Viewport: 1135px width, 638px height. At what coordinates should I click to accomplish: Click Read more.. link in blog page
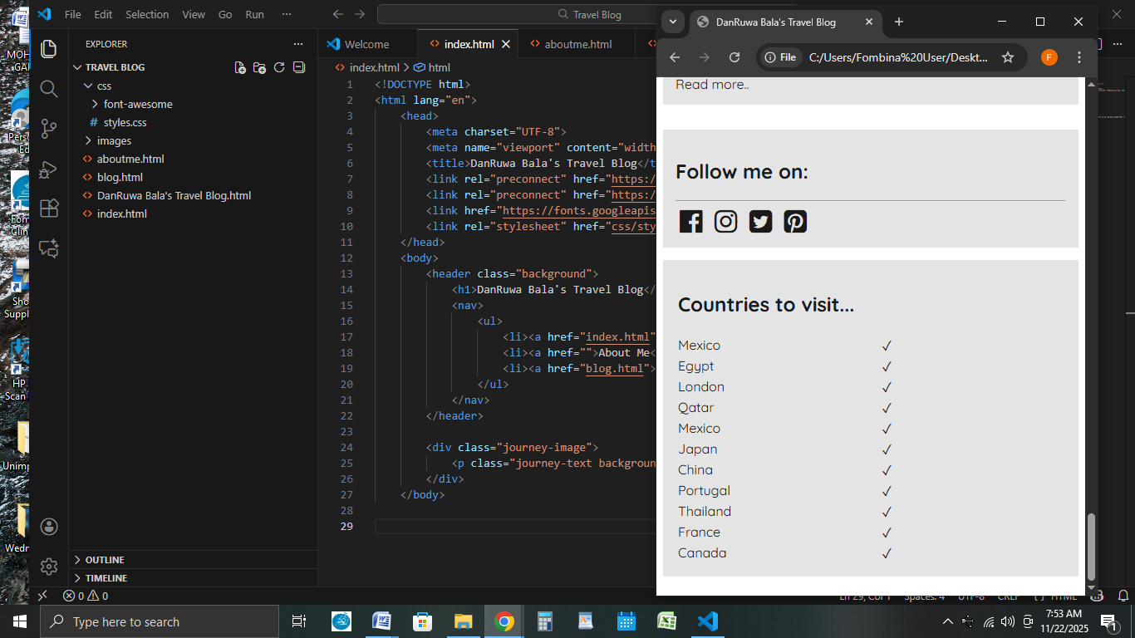(x=712, y=84)
